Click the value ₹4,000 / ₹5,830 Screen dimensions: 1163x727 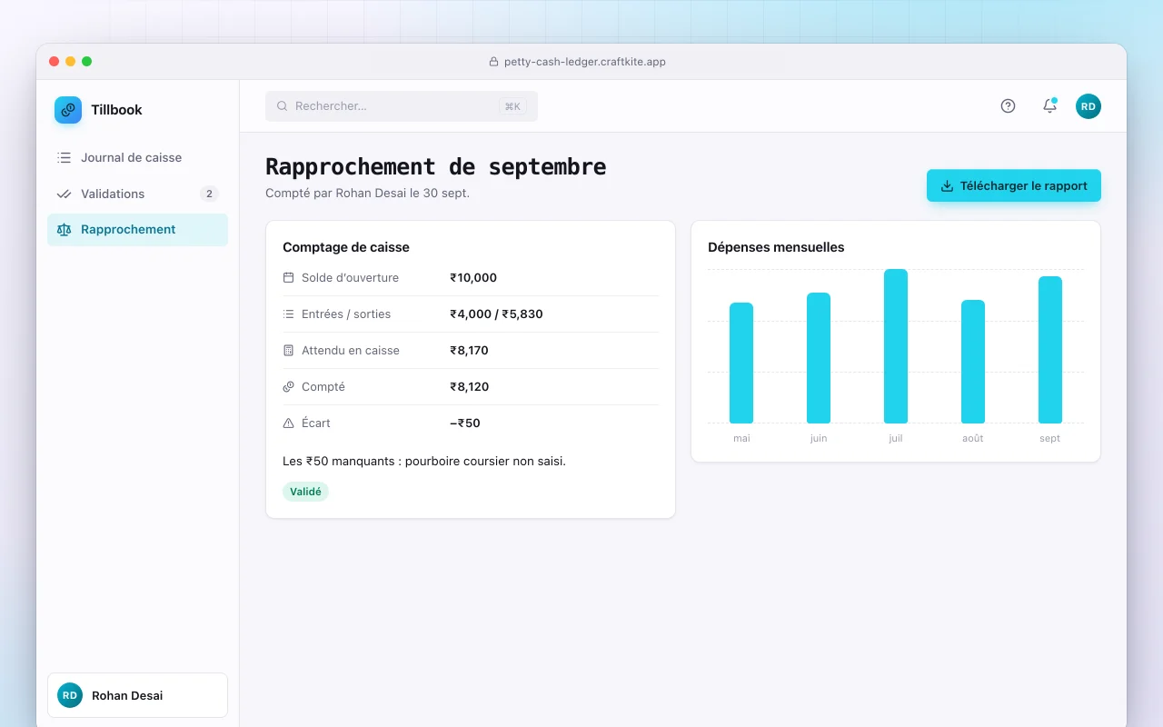496,314
